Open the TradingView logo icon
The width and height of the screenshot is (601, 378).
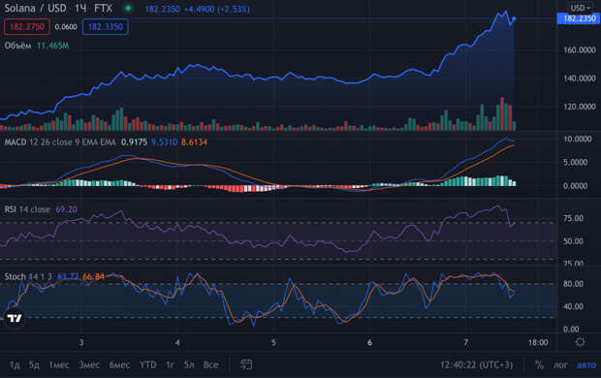tap(15, 318)
